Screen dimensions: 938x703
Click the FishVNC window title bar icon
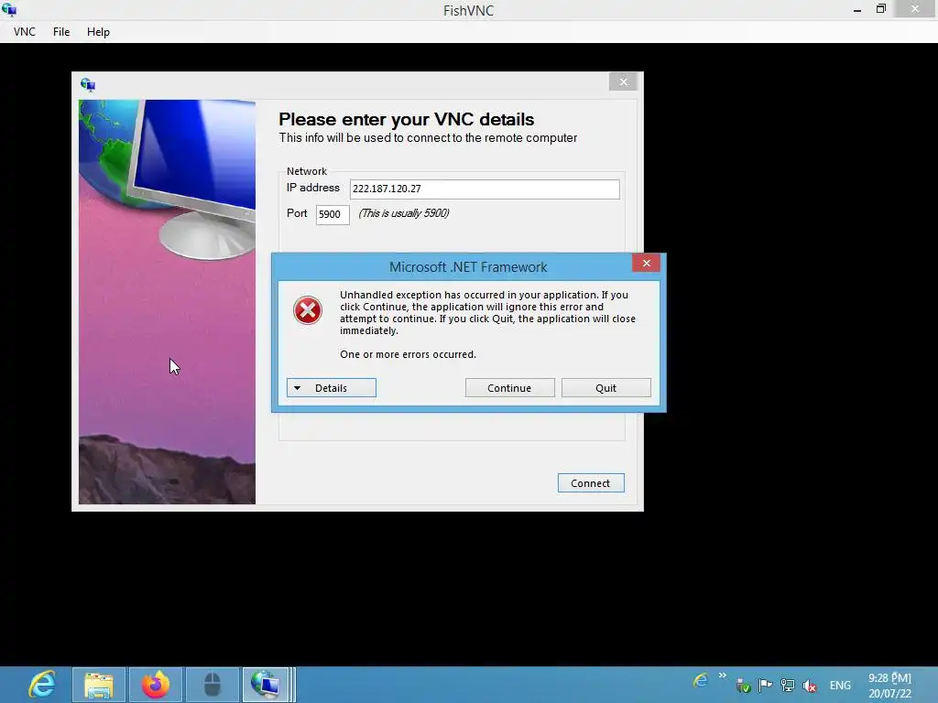click(9, 9)
